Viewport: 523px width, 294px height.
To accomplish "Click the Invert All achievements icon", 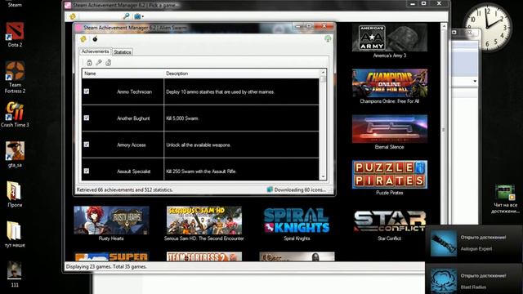I will 99,62.
